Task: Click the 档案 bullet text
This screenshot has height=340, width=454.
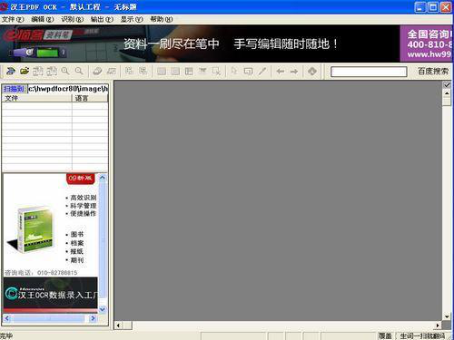Action: [77, 243]
